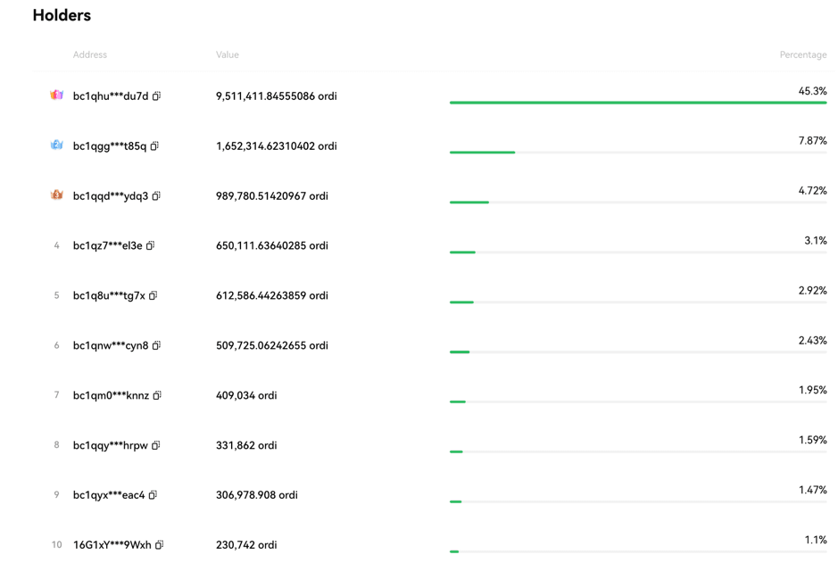Open holder address bc1qz7***el3e
This screenshot has width=838, height=563.
[107, 245]
